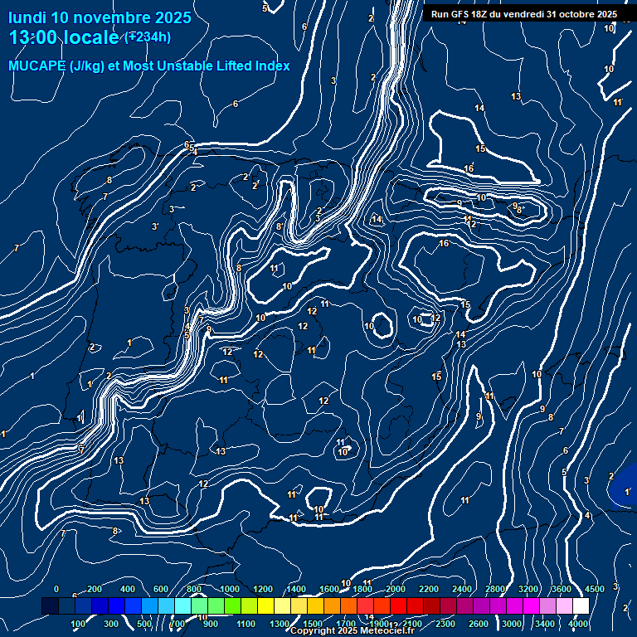Click the legend label '300'

click(x=111, y=624)
